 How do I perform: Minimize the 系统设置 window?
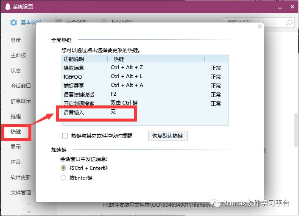280,7
